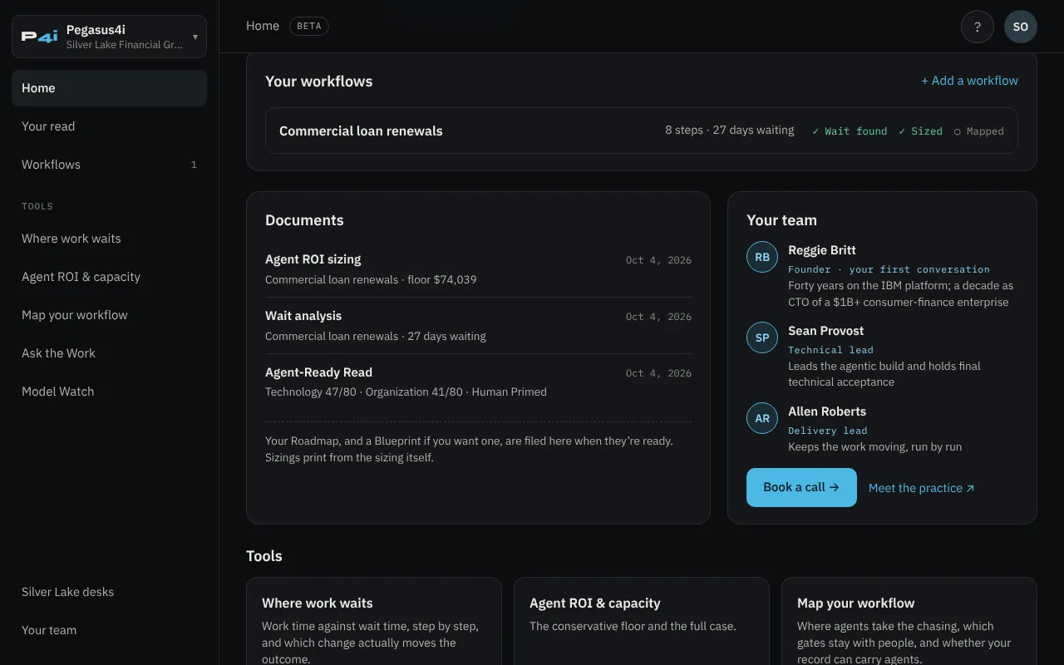The image size is (1064, 665).
Task: Click the + Add a workflow link
Action: [969, 81]
